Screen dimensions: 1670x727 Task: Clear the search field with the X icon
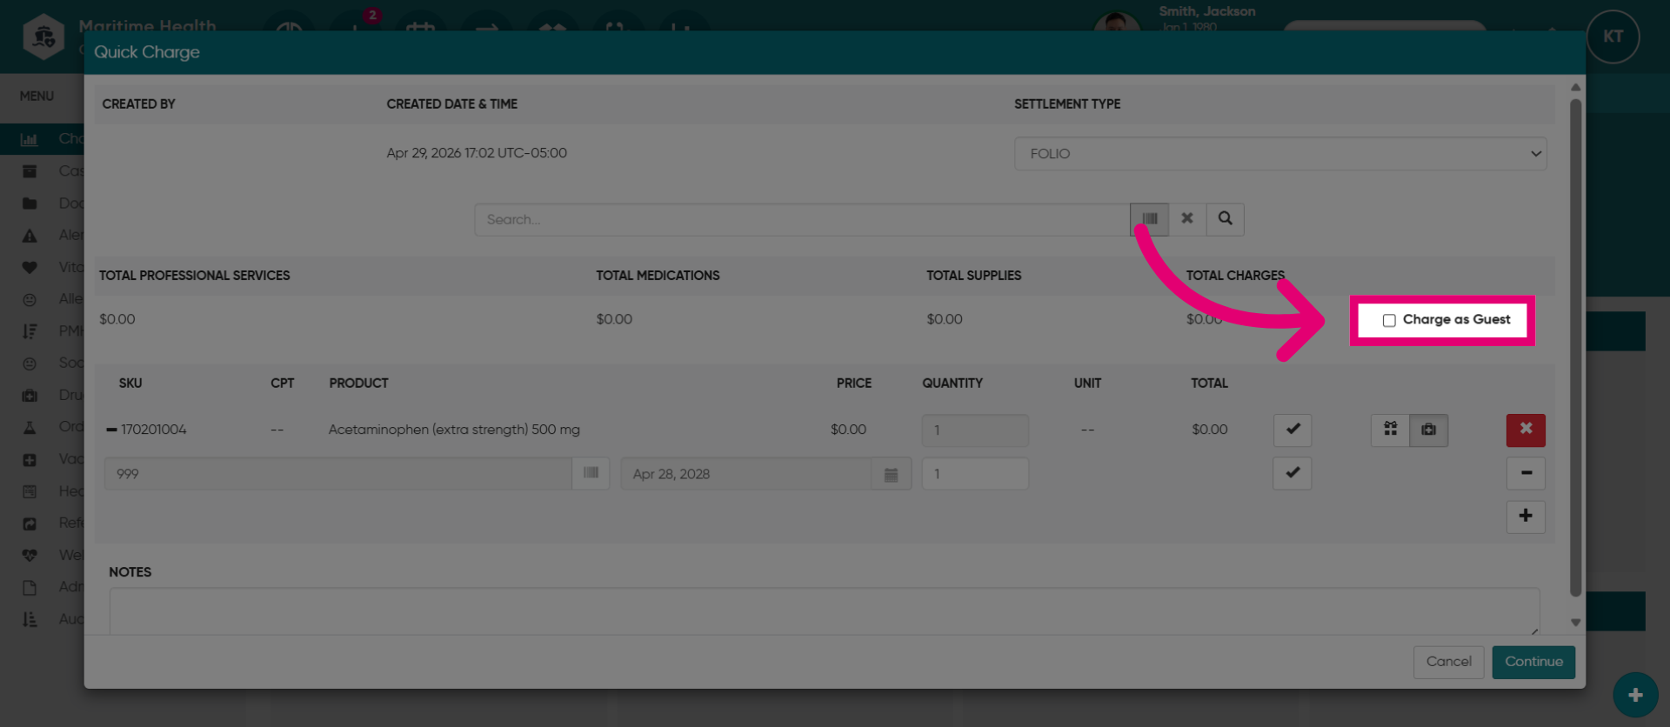pyautogui.click(x=1187, y=219)
